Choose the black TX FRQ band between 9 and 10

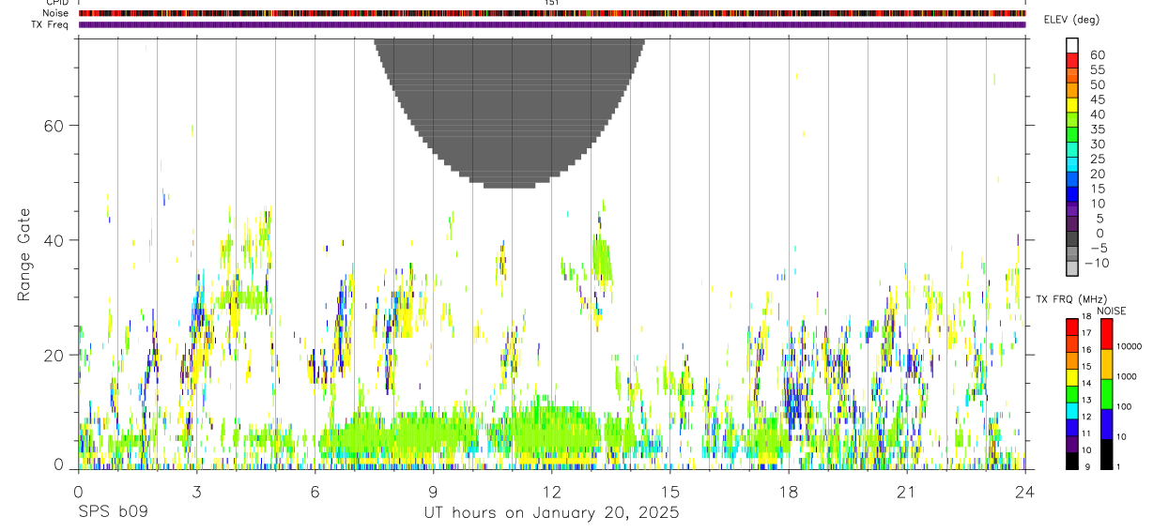click(x=1072, y=461)
